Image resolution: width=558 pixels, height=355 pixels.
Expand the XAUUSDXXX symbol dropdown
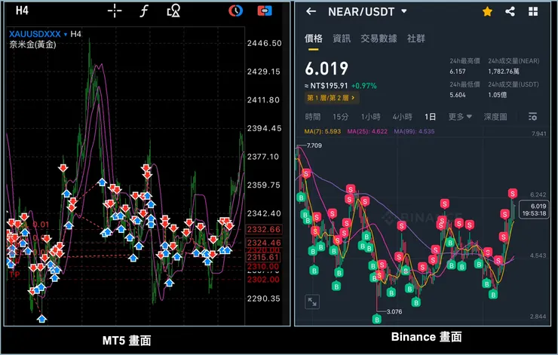click(66, 34)
